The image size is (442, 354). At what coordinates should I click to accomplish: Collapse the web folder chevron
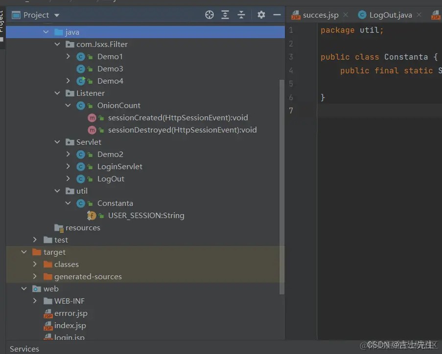tap(24, 288)
